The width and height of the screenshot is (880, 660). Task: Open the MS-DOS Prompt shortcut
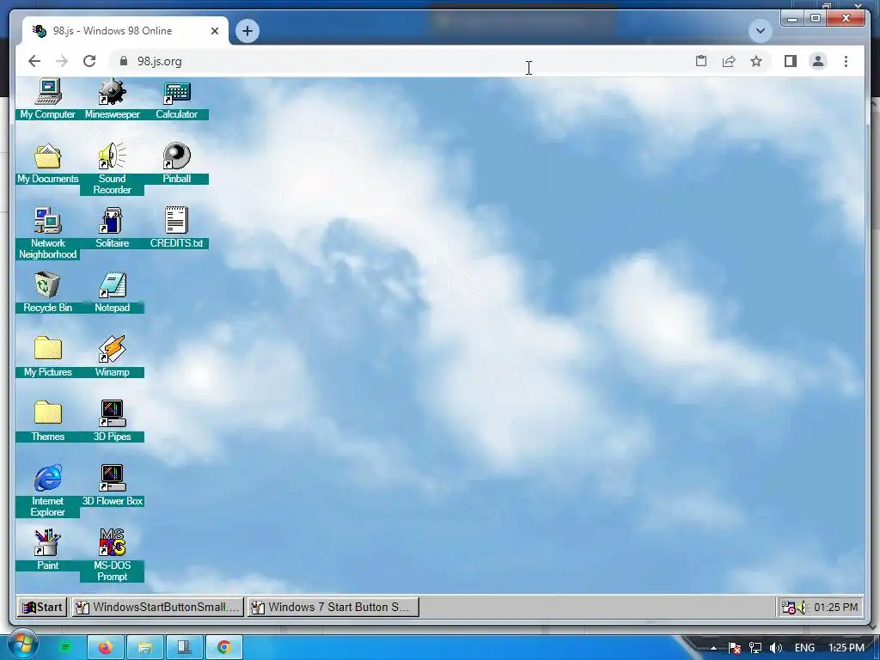(x=113, y=556)
